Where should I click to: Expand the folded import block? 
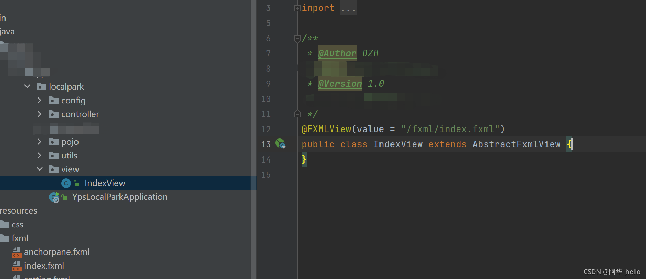click(298, 8)
